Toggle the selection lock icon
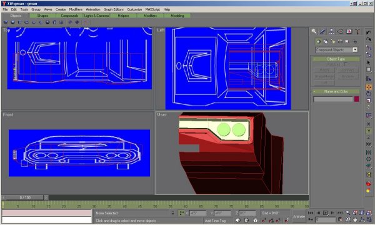375x225 pixels. tap(173, 212)
